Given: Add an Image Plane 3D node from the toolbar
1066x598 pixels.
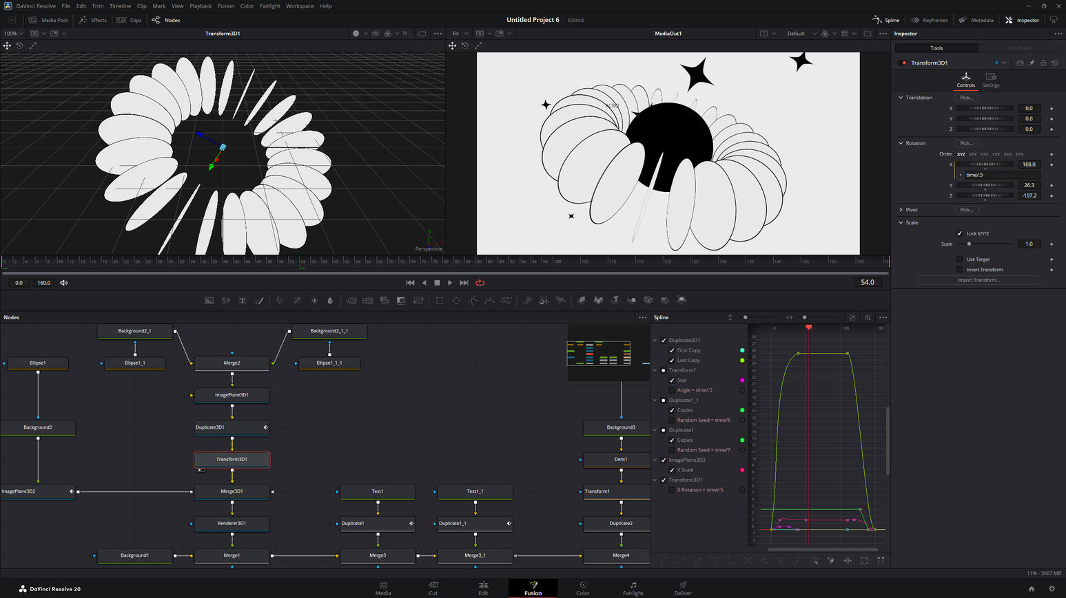Looking at the screenshot, I should tap(582, 300).
